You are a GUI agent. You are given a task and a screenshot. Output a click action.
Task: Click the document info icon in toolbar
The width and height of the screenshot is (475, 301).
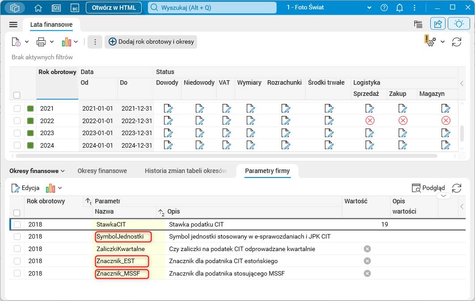point(16,42)
